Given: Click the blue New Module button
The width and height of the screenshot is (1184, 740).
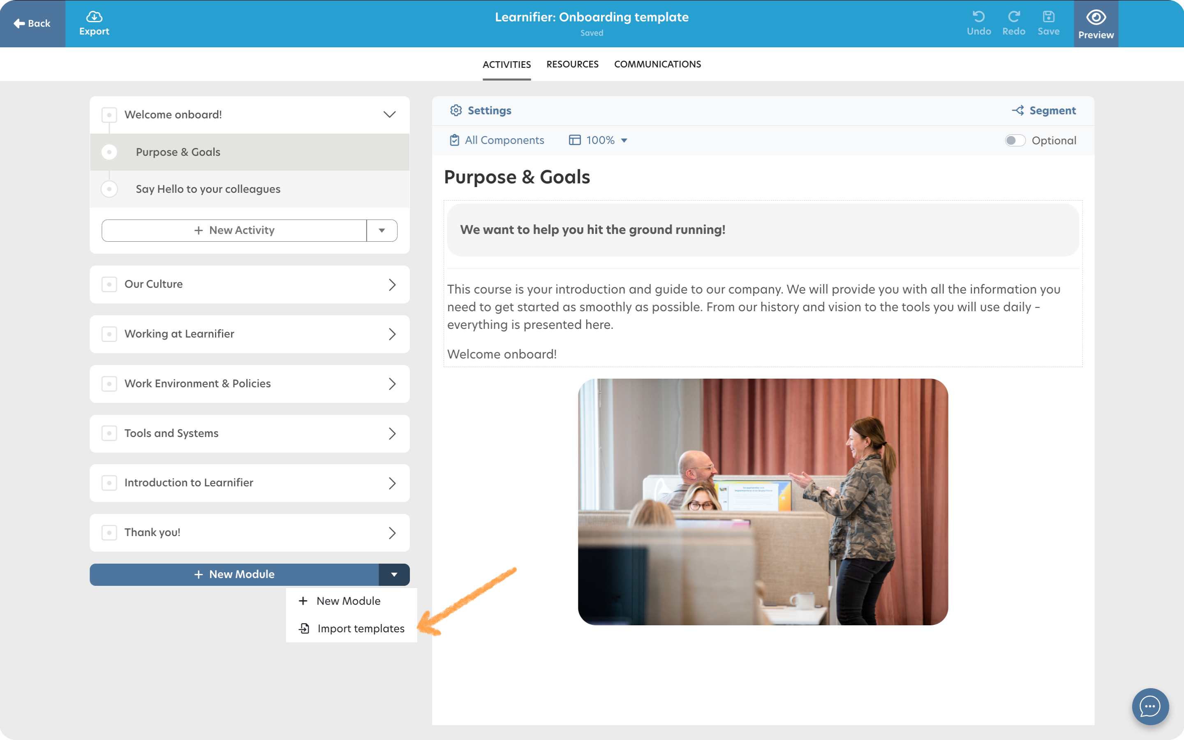Looking at the screenshot, I should click(234, 575).
